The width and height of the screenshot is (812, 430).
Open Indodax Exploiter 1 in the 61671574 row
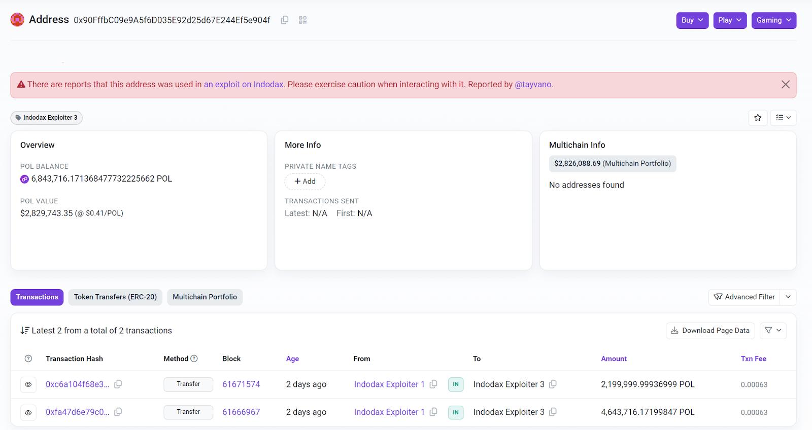pyautogui.click(x=389, y=384)
